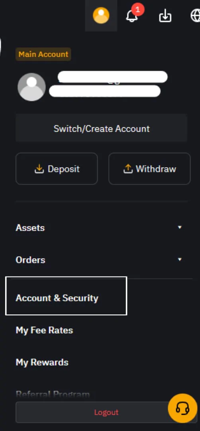Click the Withdraw arrow icon
Screen dimensions: 200x431
(x=128, y=169)
